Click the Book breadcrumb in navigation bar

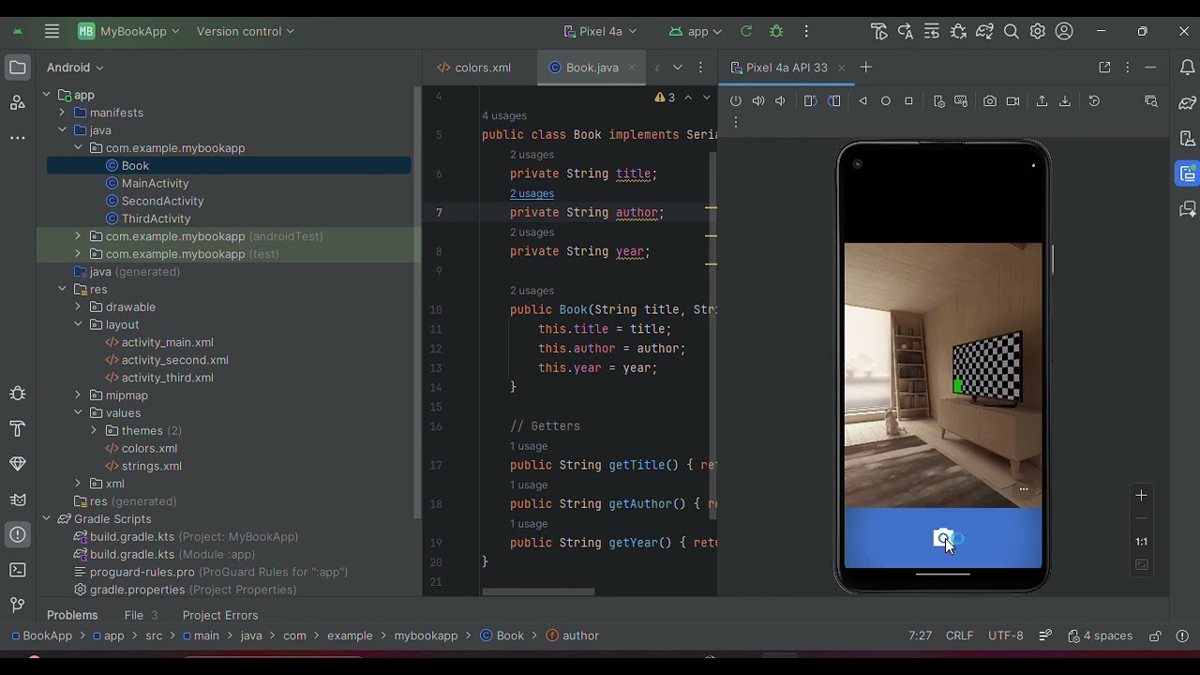click(x=502, y=636)
